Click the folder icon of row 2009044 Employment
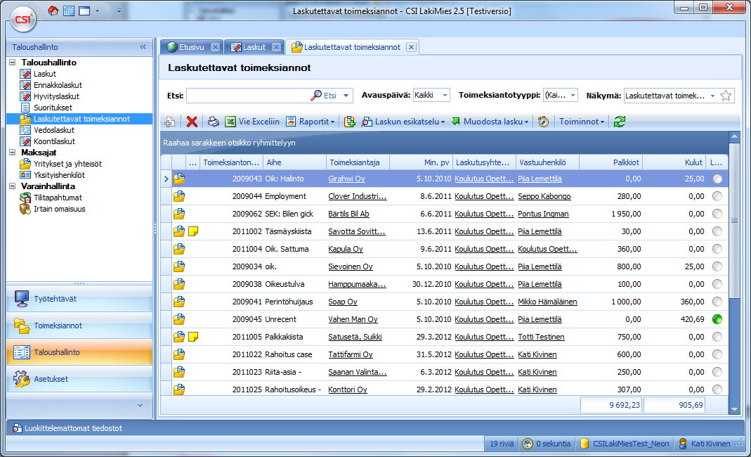Viewport: 751px width, 457px height. click(x=179, y=196)
